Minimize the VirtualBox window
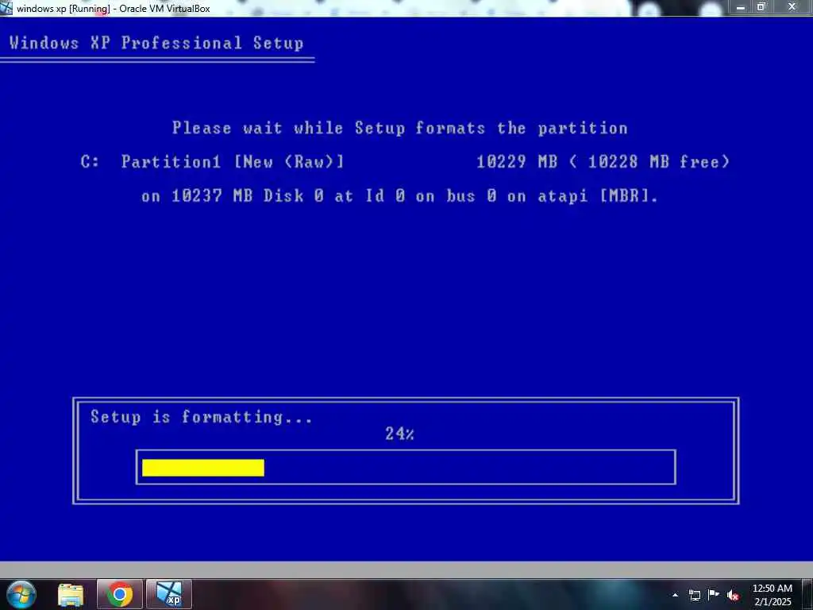This screenshot has height=610, width=813. tap(740, 7)
